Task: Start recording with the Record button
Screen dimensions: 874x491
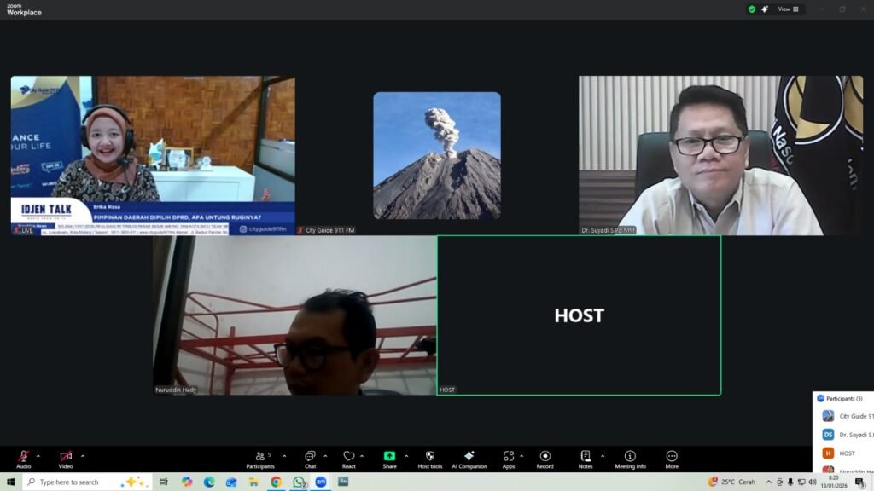Action: coord(545,457)
